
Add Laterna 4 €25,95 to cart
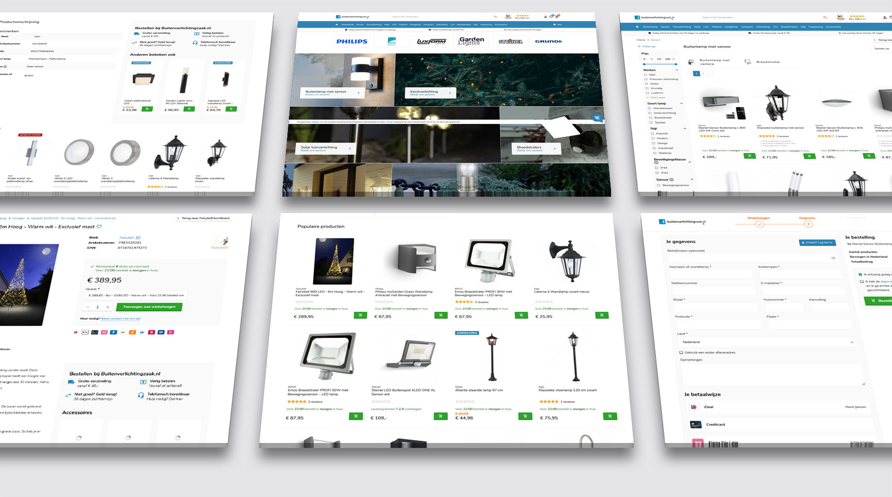(x=602, y=315)
